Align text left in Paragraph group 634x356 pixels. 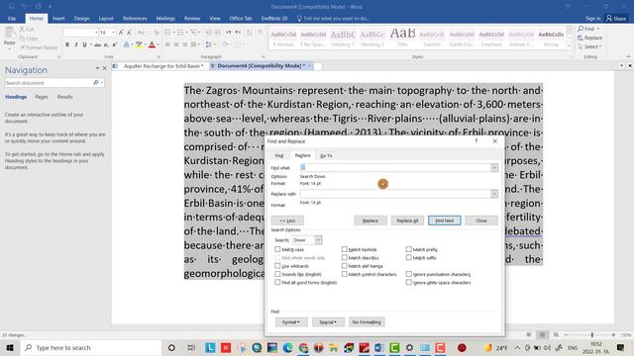167,44
